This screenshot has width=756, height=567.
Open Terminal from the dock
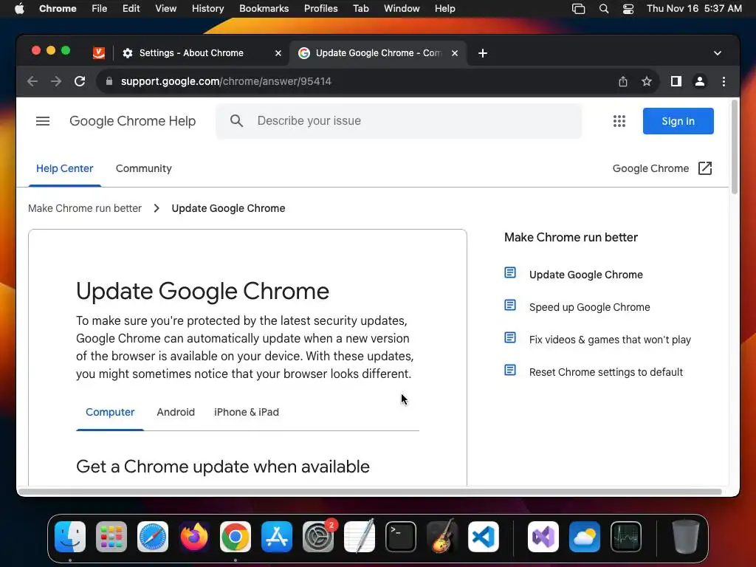401,537
